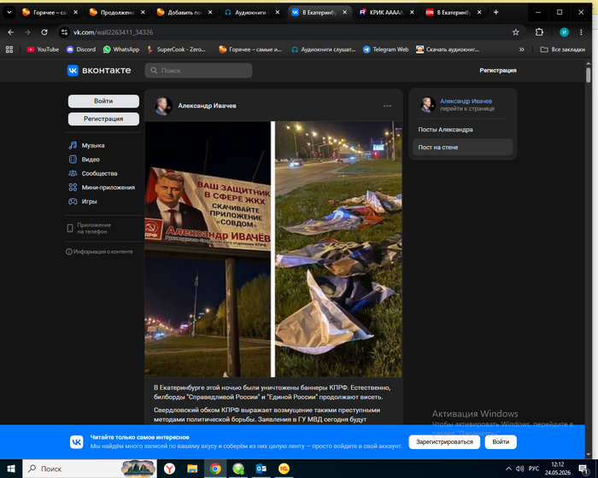The height and width of the screenshot is (478, 598).
Task: Open the post author name Александр Ивачев
Action: (x=207, y=106)
